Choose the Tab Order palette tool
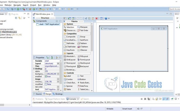 [x=83, y=30]
